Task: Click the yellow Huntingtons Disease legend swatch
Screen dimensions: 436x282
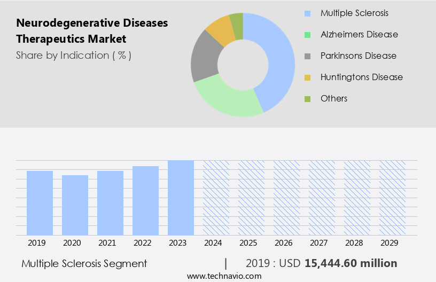Action: (x=307, y=77)
